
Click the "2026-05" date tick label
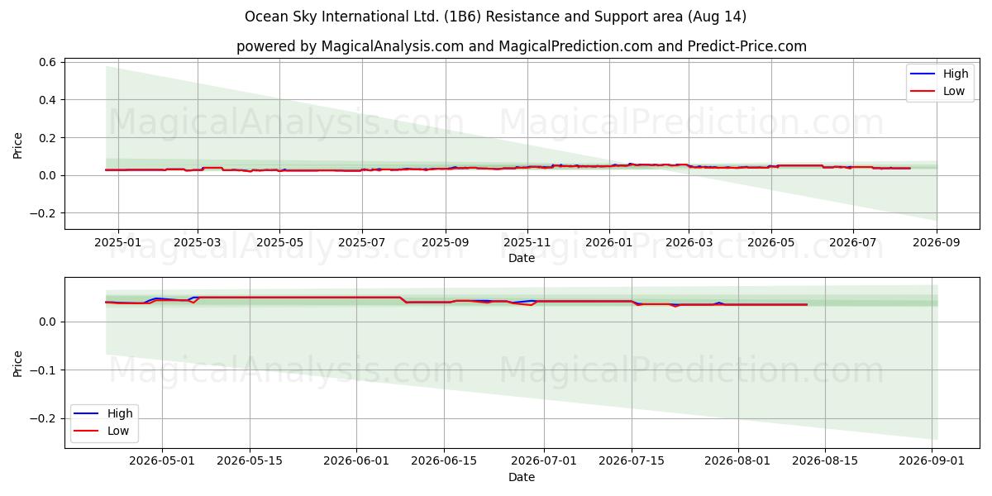771,242
